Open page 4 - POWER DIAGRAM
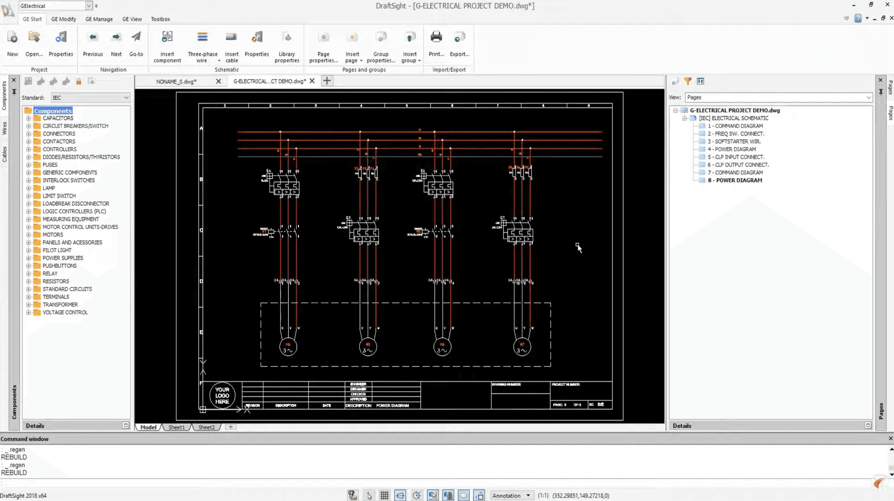Screen dimensions: 894x501 [x=735, y=149]
